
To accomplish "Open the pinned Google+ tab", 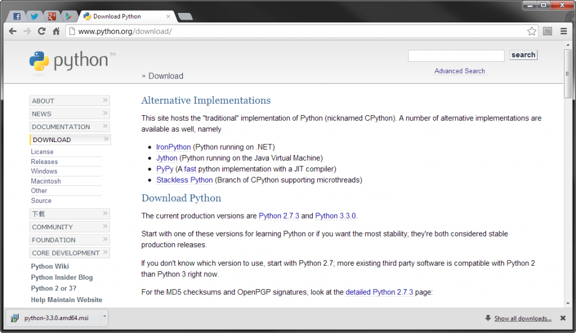I will pyautogui.click(x=51, y=16).
